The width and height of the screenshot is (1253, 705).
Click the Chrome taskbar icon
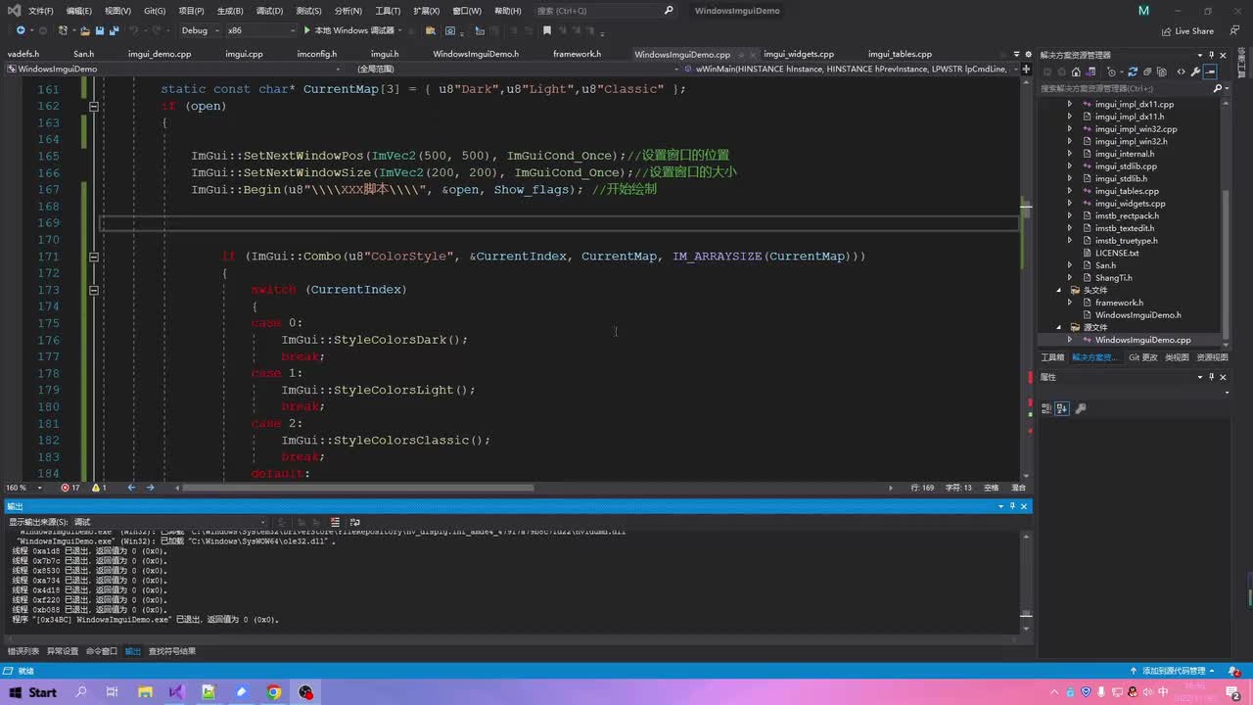click(274, 692)
